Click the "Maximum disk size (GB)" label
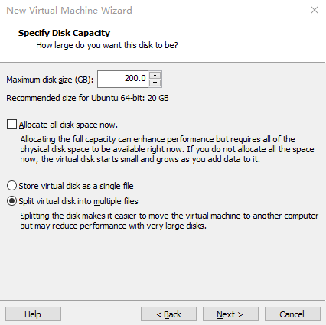 click(x=50, y=80)
